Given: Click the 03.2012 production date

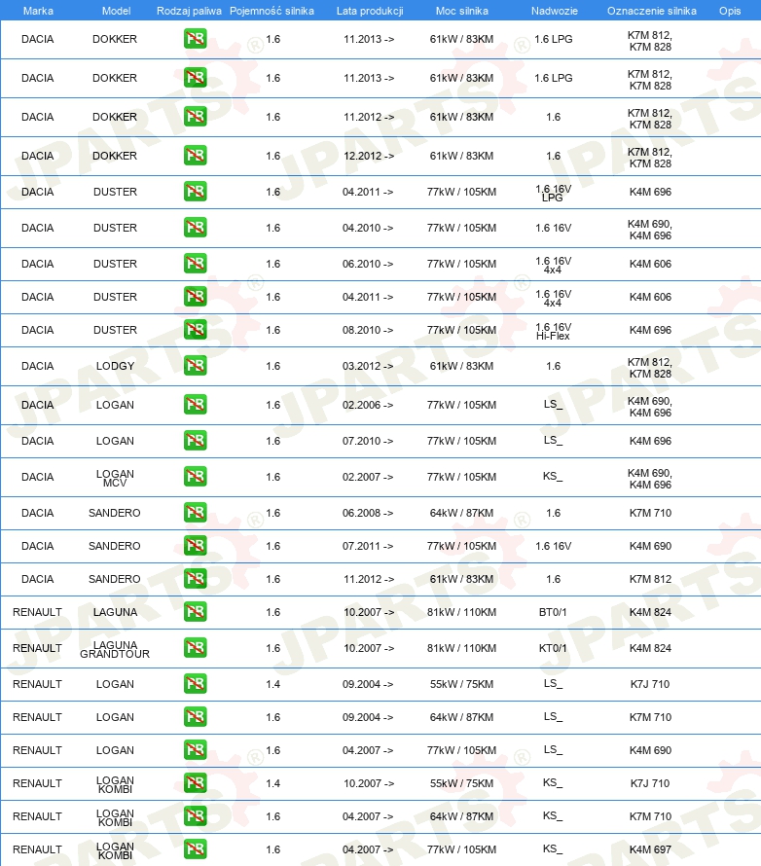Looking at the screenshot, I should (368, 366).
